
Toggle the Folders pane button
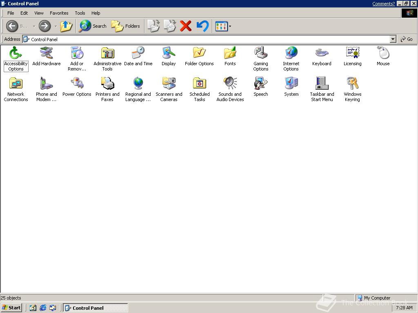(x=126, y=26)
